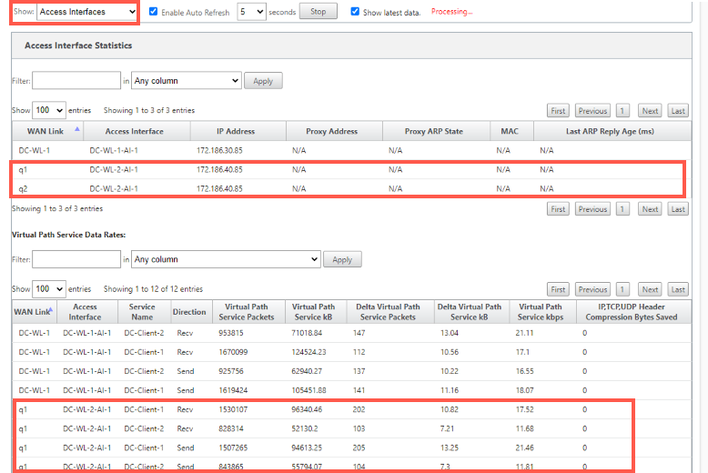Sort by Virtual Path Service kbps header
Screen dimensions: 708x473
(542, 312)
